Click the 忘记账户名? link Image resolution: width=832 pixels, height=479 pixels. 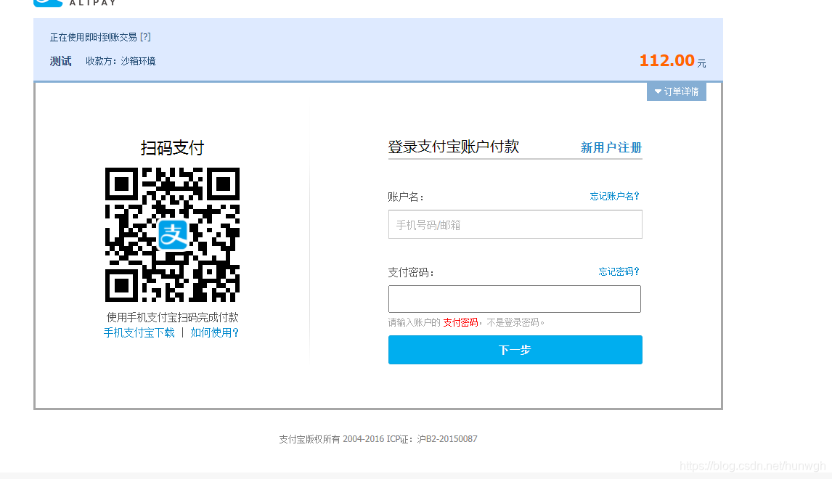(614, 196)
